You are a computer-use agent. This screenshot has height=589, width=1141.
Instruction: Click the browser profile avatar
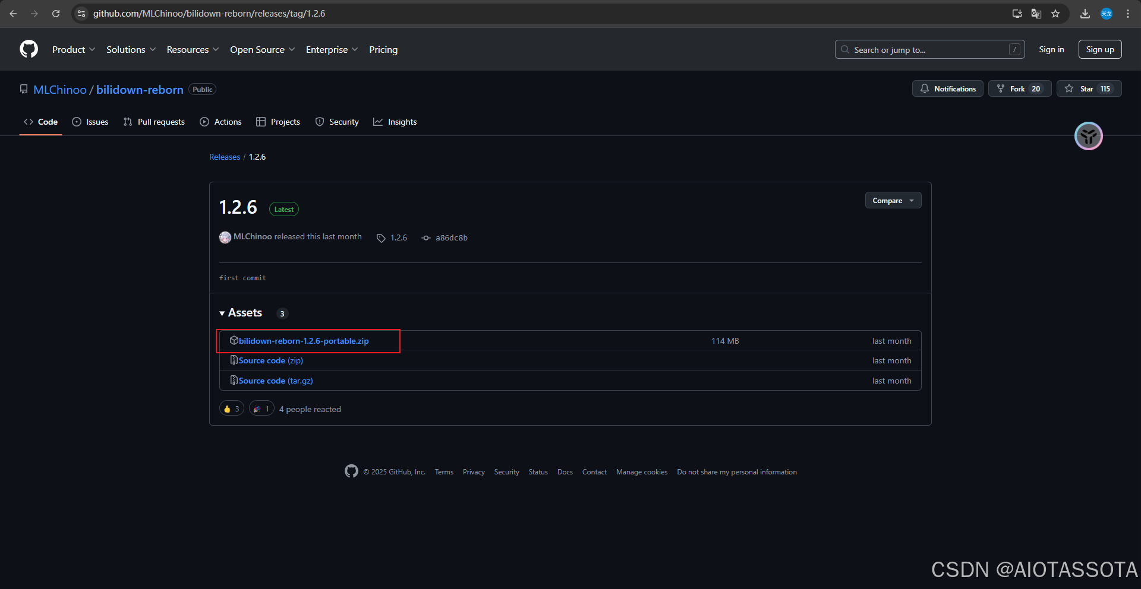[1107, 14]
